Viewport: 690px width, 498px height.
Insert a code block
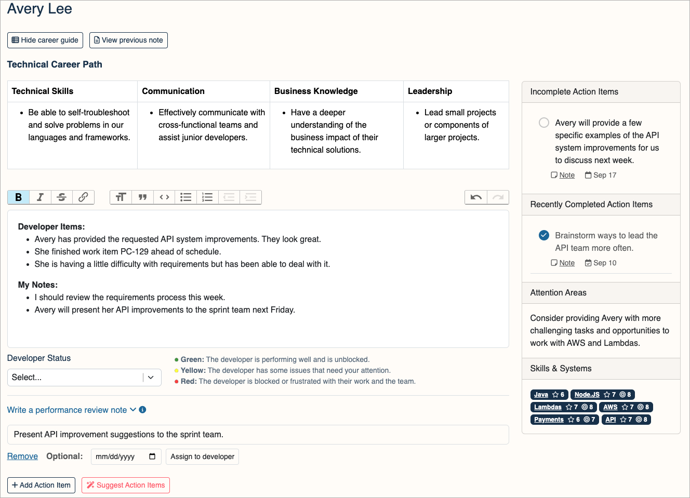click(164, 197)
